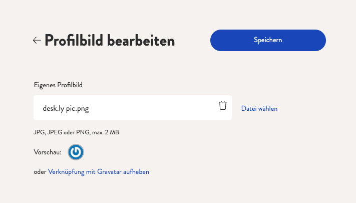Select the Eigenes Profilbild label
This screenshot has width=356, height=203.
click(x=58, y=85)
